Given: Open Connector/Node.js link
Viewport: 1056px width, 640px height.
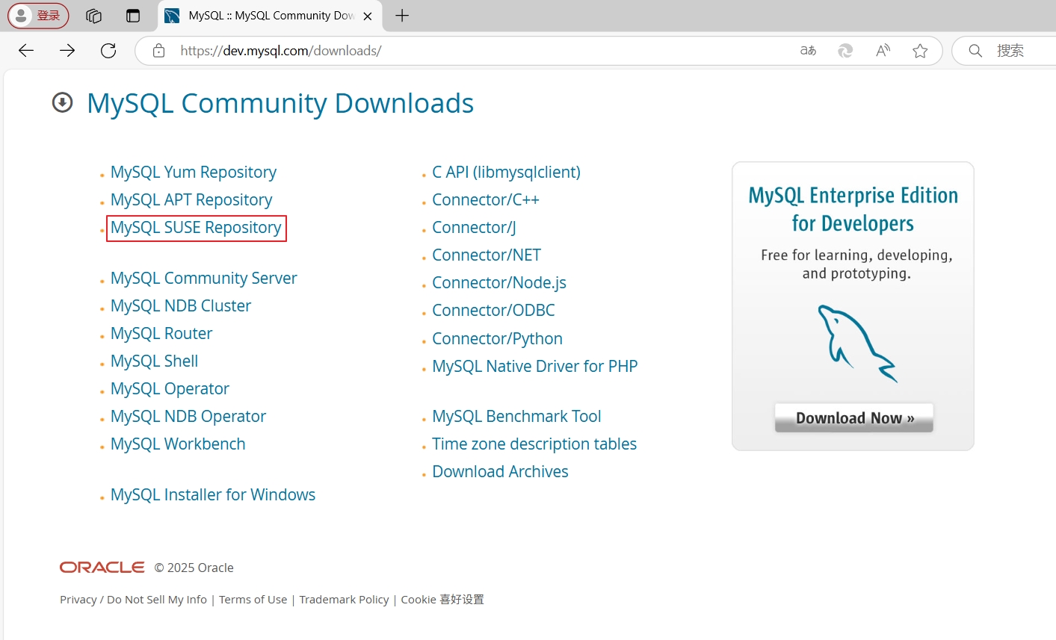Looking at the screenshot, I should tap(499, 283).
